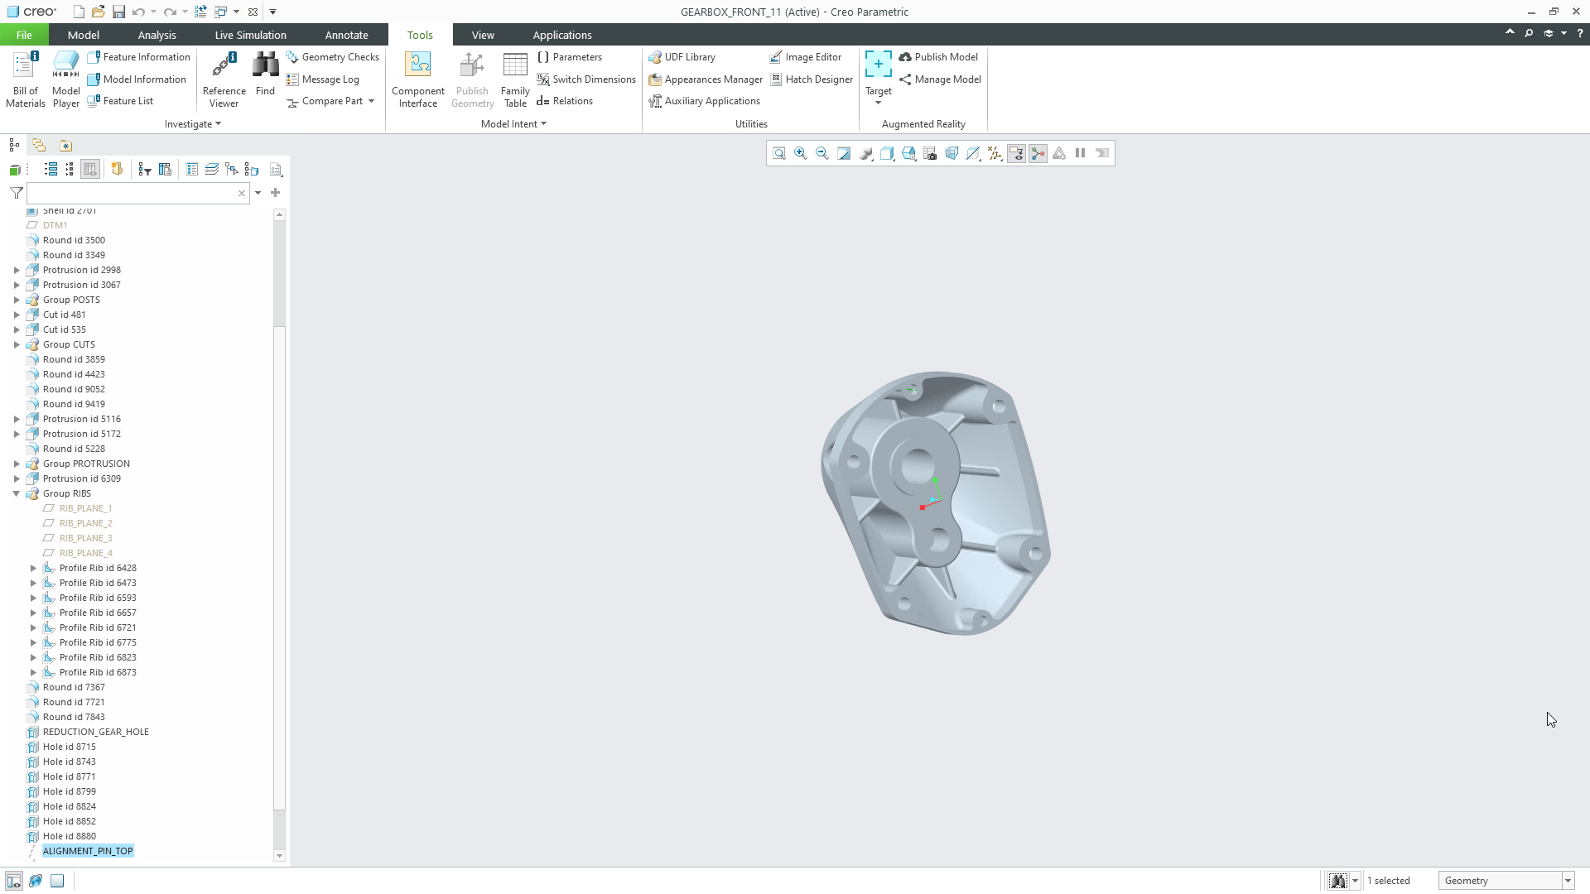This screenshot has height=894, width=1590.
Task: Toggle spin center display
Action: pos(1038,153)
